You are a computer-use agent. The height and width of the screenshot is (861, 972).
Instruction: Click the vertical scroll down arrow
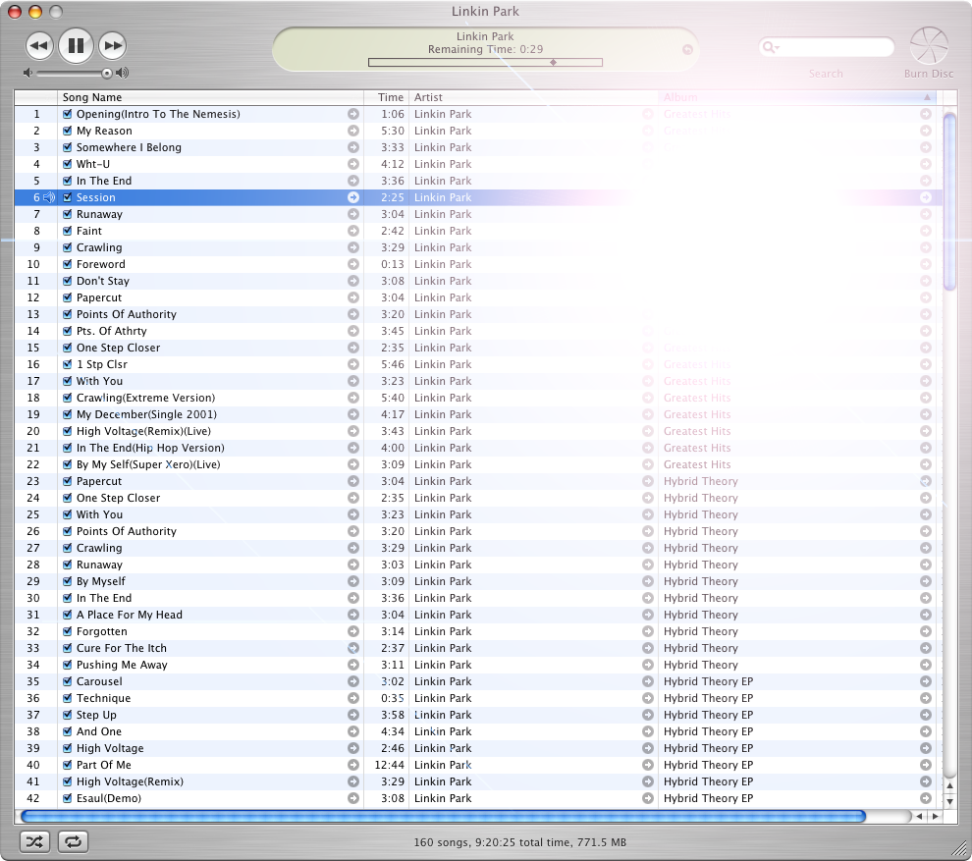[949, 801]
